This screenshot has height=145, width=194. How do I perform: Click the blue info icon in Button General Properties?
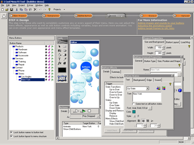tap(180, 90)
